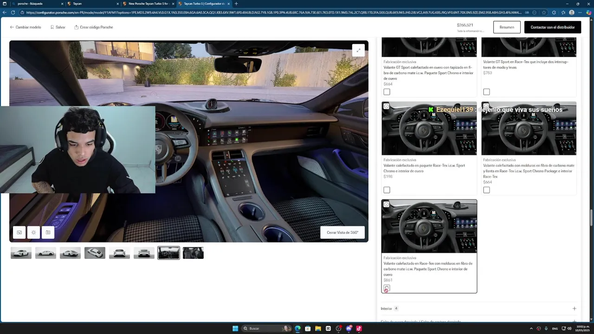The width and height of the screenshot is (594, 334).
Task: Click the browser back arrow
Action: coord(5,13)
